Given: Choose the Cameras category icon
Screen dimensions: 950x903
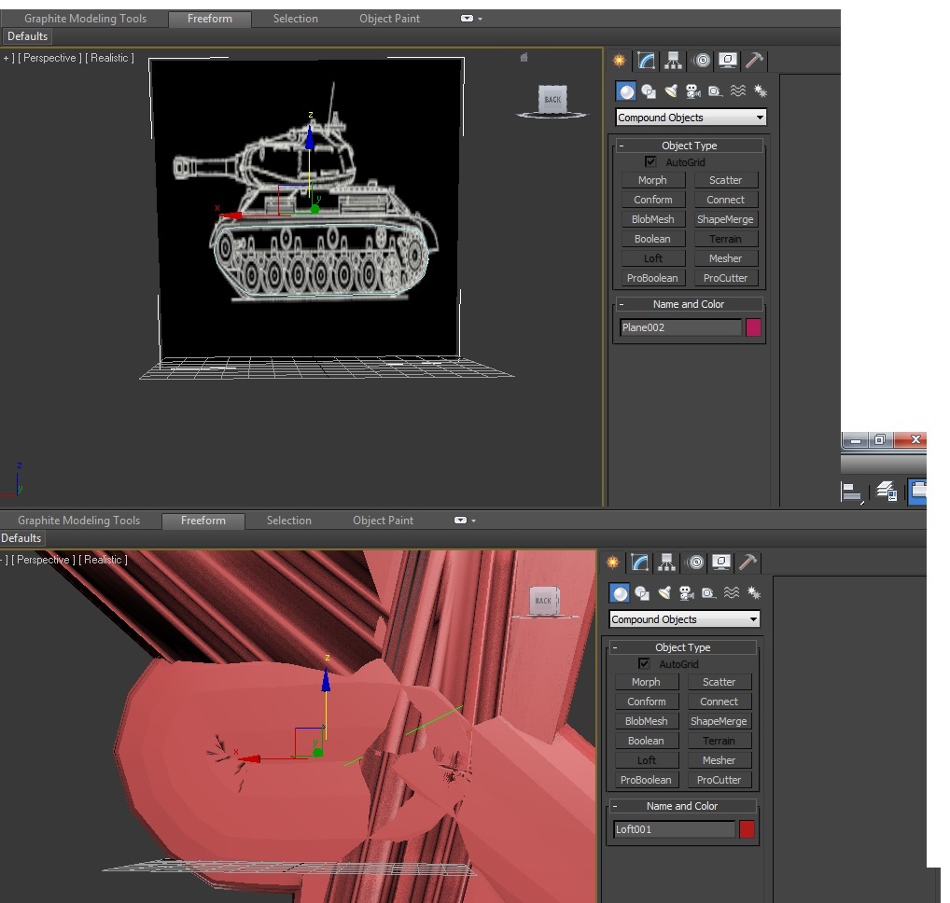Looking at the screenshot, I should click(693, 90).
